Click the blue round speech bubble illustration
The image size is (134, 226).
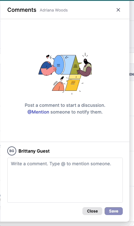[59, 65]
